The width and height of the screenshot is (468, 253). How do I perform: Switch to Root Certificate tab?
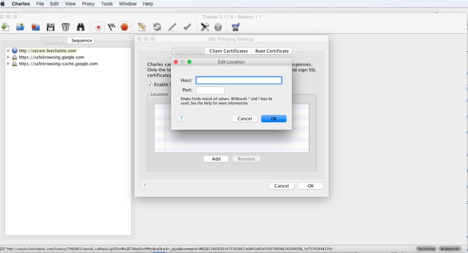tap(271, 51)
